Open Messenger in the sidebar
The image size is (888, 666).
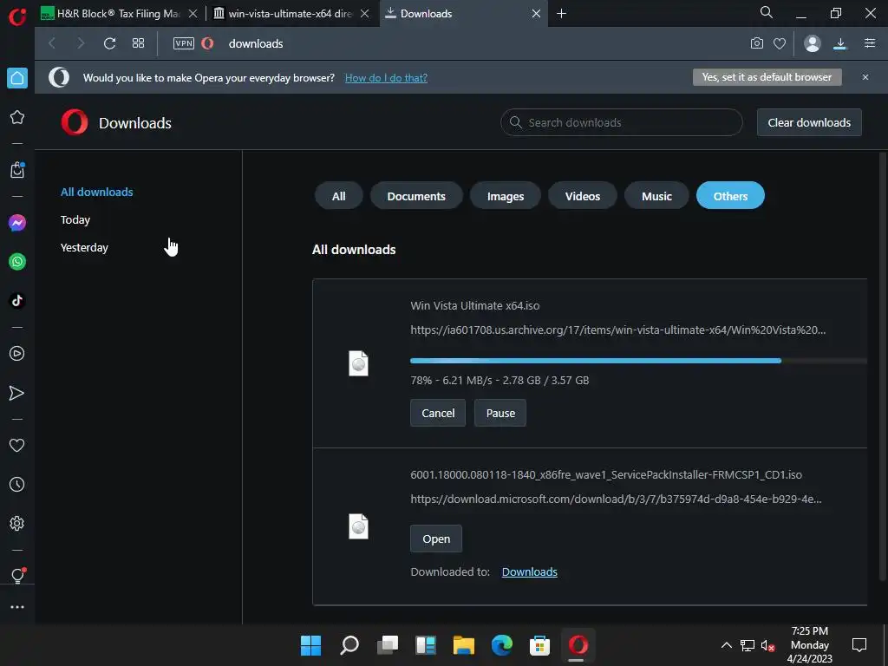click(17, 223)
